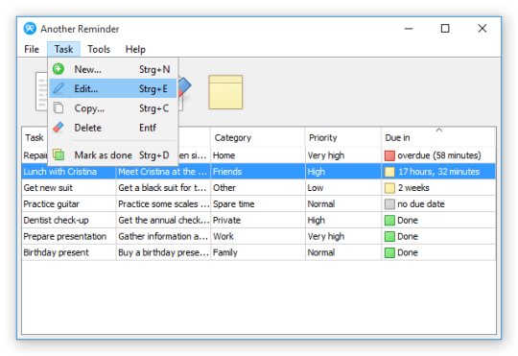Click the green Done swatch for Prepare presentation
This screenshot has height=356, width=518.
click(389, 236)
